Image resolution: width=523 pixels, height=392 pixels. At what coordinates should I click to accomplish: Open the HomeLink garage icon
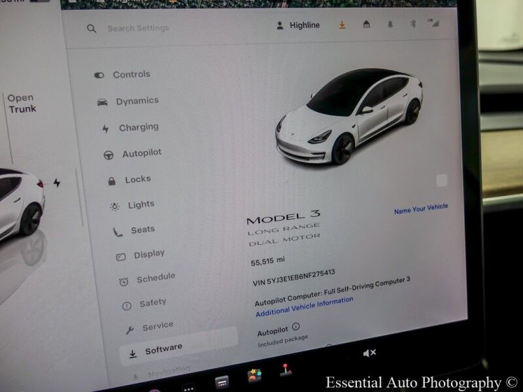[366, 24]
